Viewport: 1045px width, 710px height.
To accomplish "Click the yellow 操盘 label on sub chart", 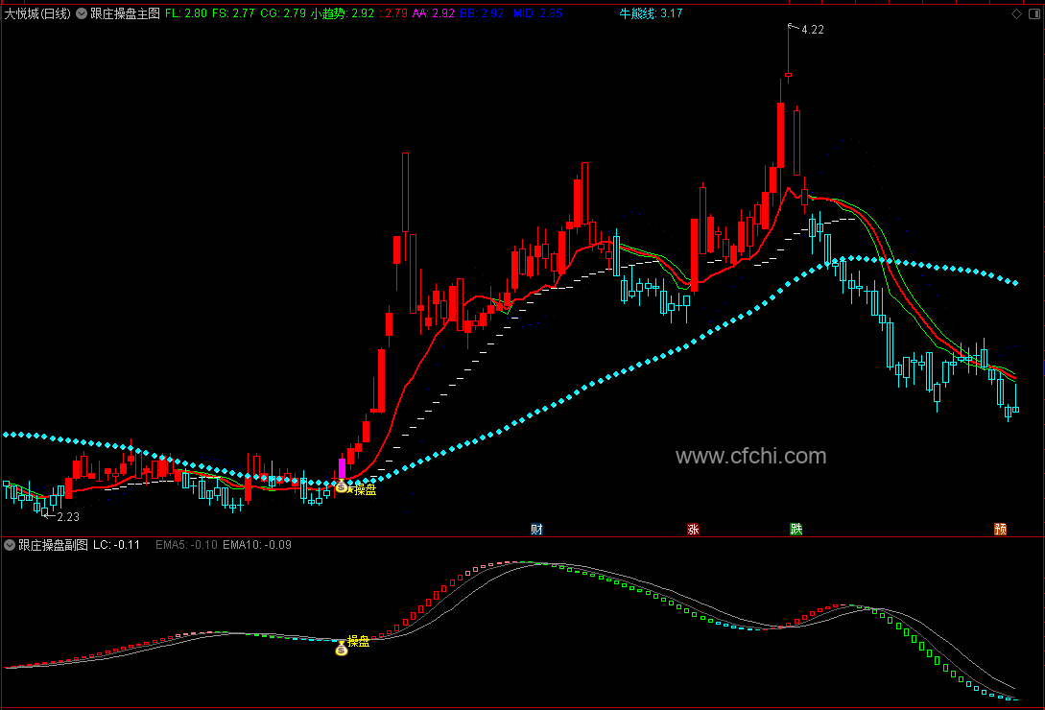I will click(x=359, y=641).
